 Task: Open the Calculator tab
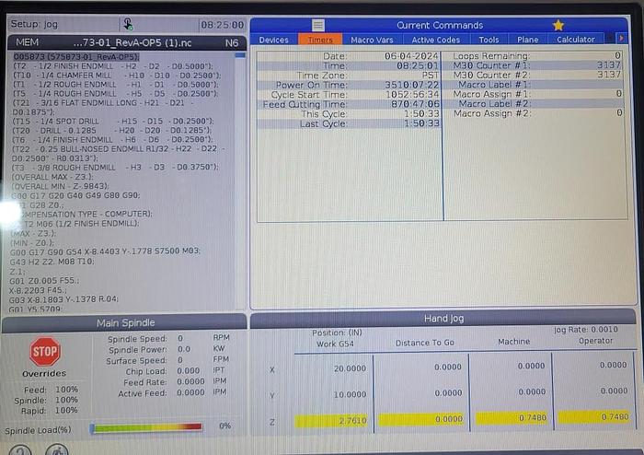576,40
